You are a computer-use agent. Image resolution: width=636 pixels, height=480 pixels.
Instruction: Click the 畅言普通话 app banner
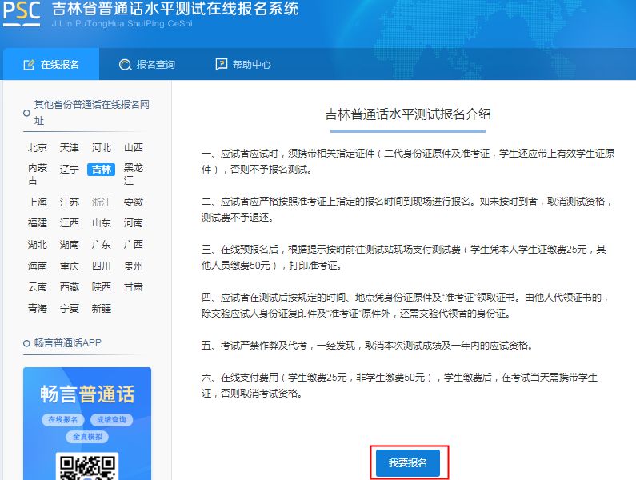(x=87, y=395)
